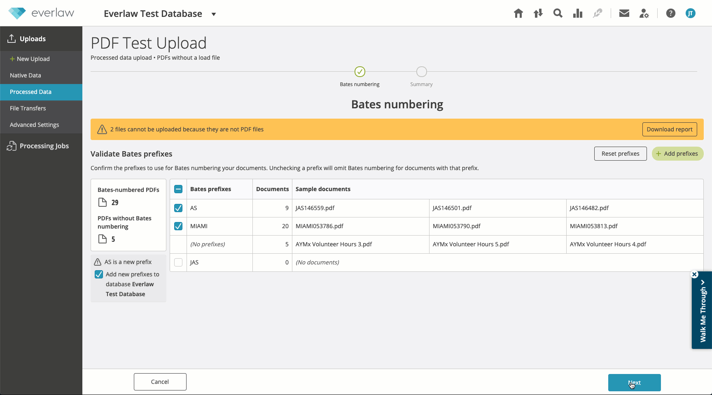This screenshot has height=395, width=712.
Task: Uncheck 'Add new prefixes to database' checkbox
Action: click(99, 274)
